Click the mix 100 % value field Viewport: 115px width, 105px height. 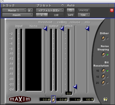(88, 99)
